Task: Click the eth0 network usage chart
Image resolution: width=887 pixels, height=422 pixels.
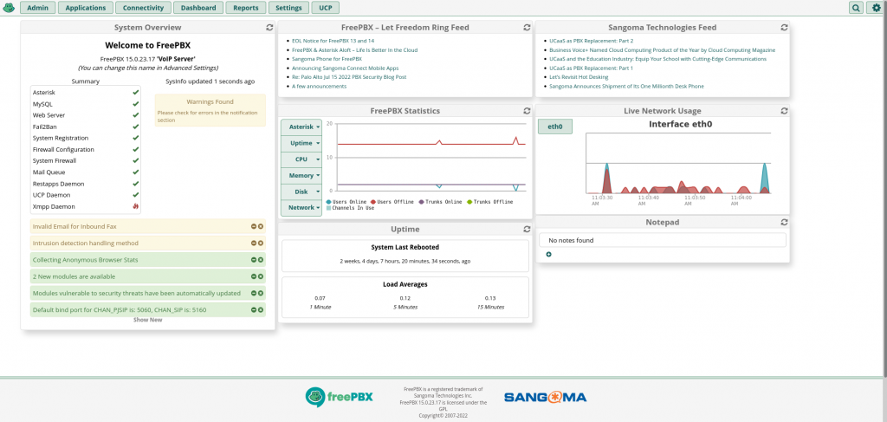Action: coord(678,164)
